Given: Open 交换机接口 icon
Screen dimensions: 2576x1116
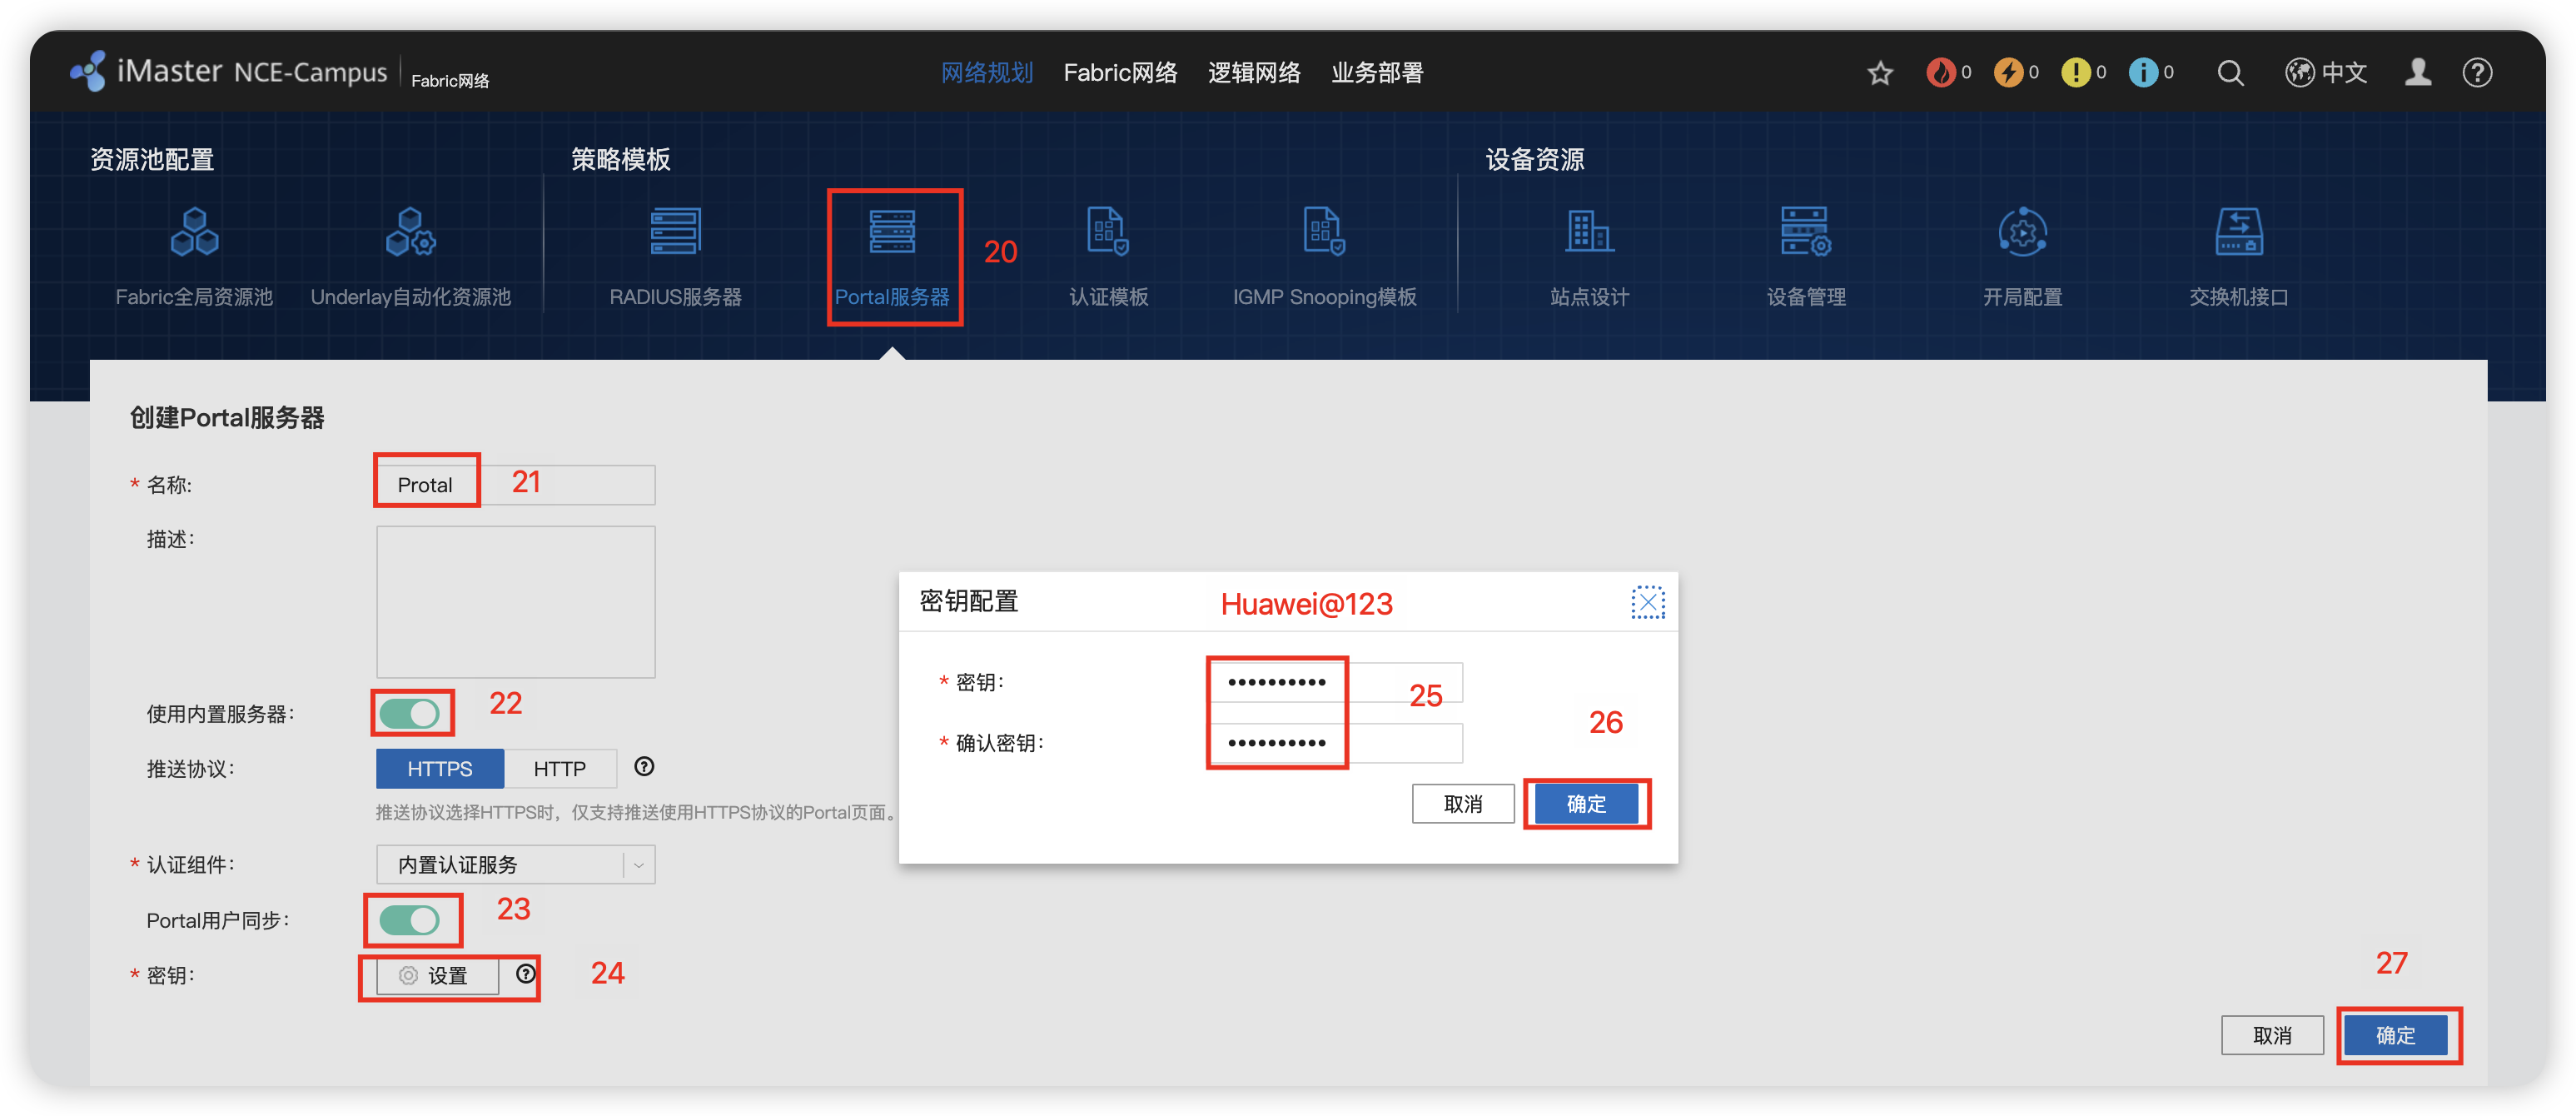Looking at the screenshot, I should click(x=2238, y=232).
